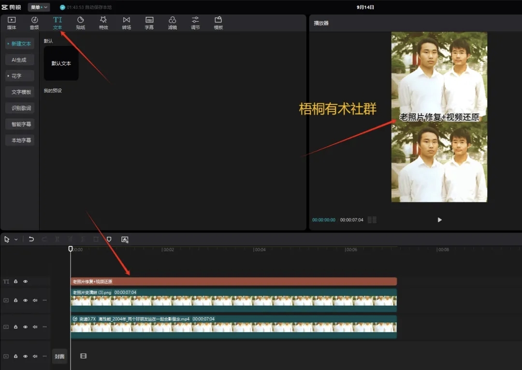Open the selection tool dropdown arrow
The height and width of the screenshot is (370, 522).
[16, 240]
